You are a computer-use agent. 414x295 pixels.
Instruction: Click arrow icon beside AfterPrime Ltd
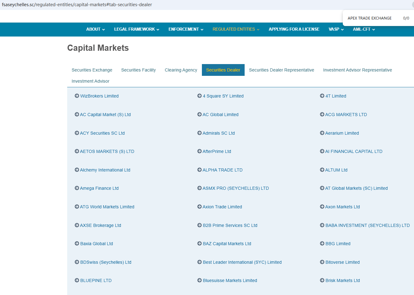tap(199, 151)
